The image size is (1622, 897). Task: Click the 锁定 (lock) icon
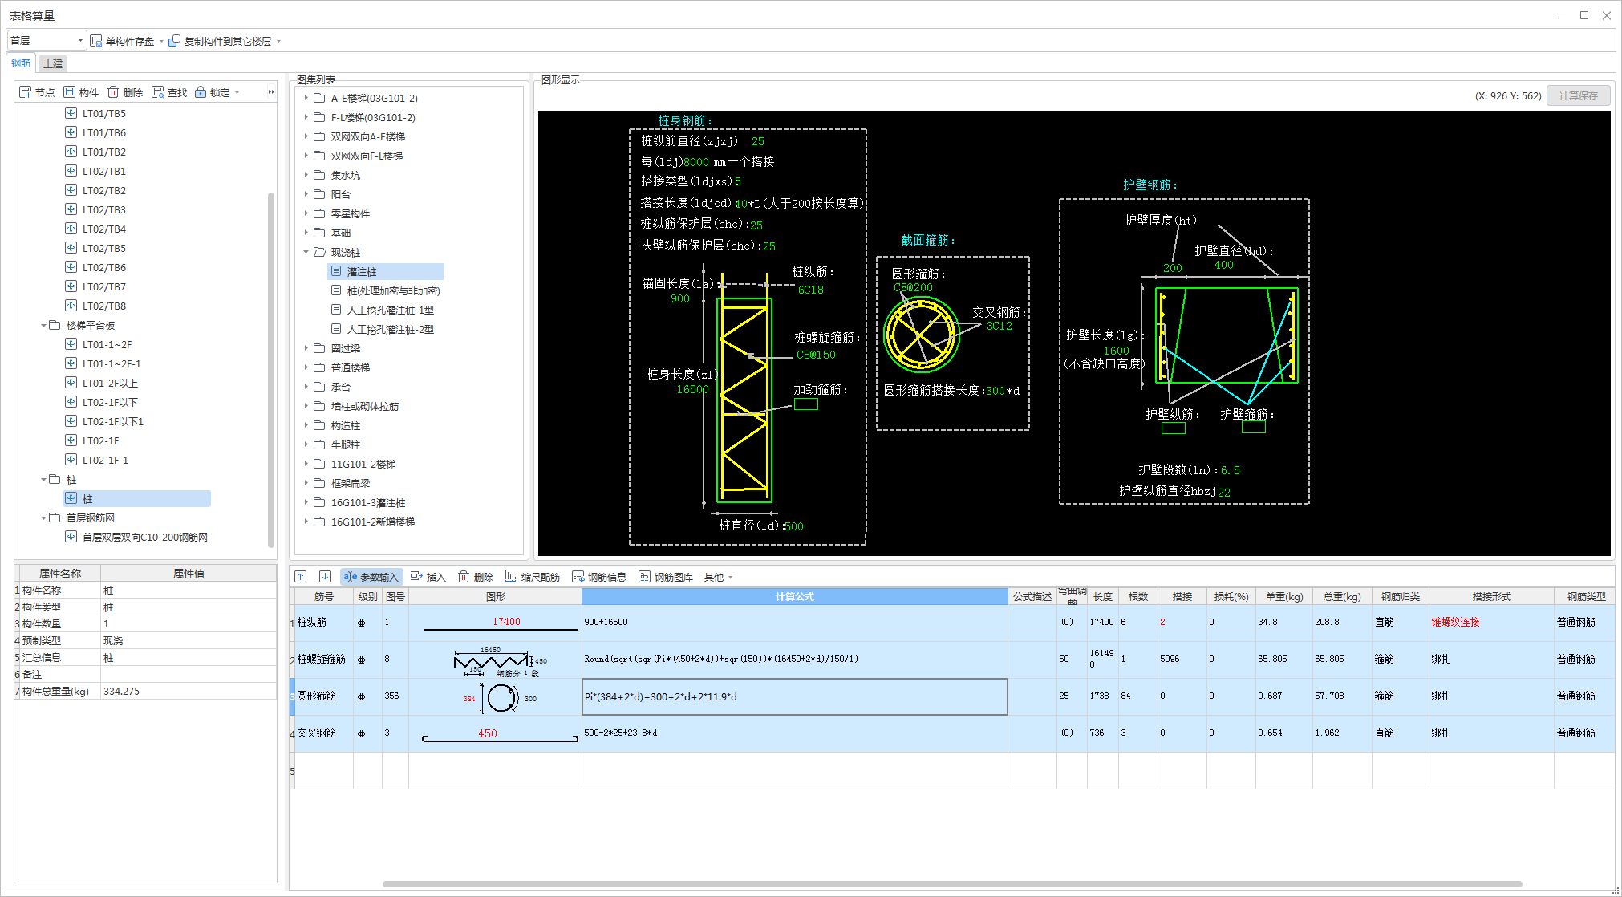click(x=201, y=92)
